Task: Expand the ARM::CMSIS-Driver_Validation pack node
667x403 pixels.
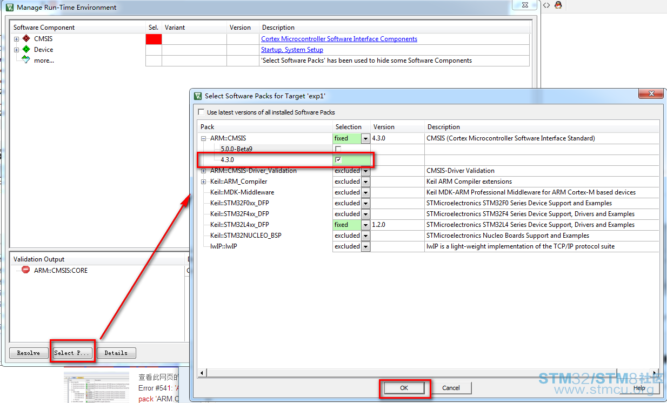Action: click(x=204, y=171)
